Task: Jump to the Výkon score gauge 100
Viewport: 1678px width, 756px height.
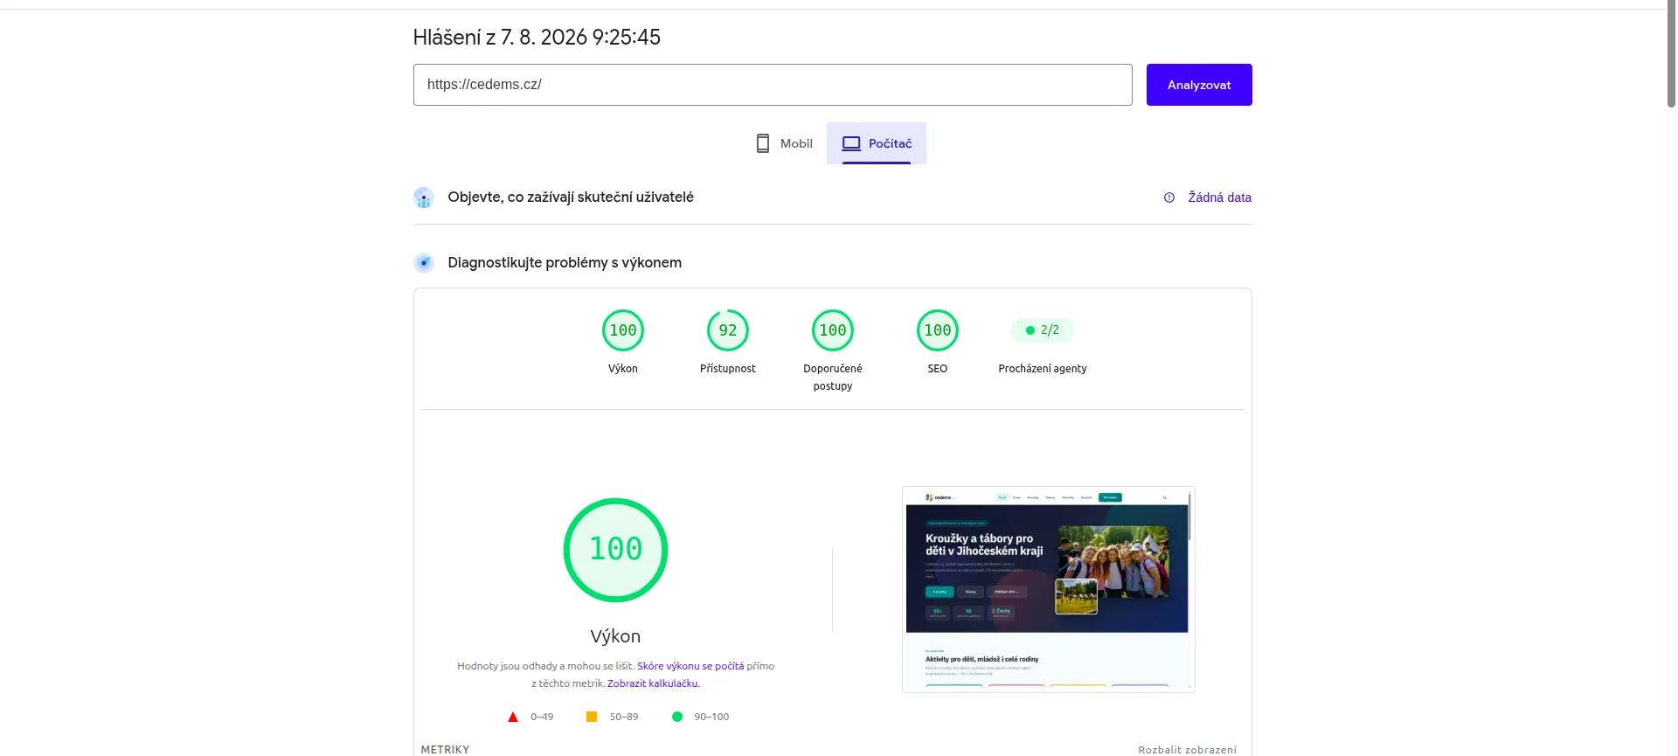Action: pos(623,330)
